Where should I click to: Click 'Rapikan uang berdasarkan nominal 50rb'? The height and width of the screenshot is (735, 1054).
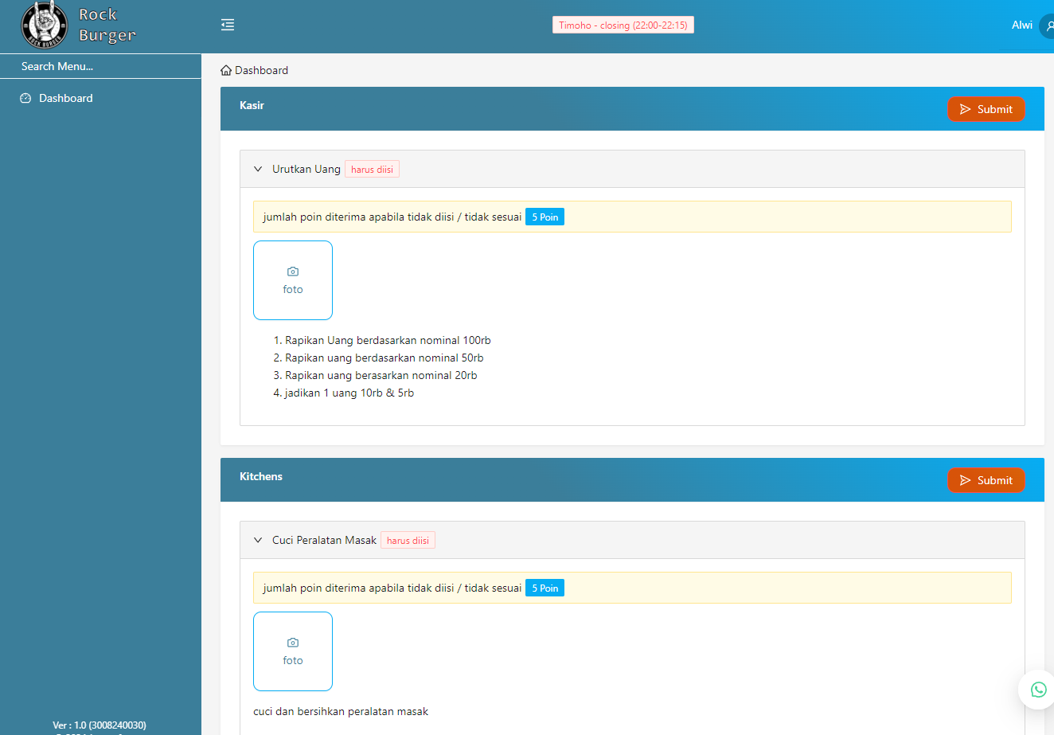point(385,358)
